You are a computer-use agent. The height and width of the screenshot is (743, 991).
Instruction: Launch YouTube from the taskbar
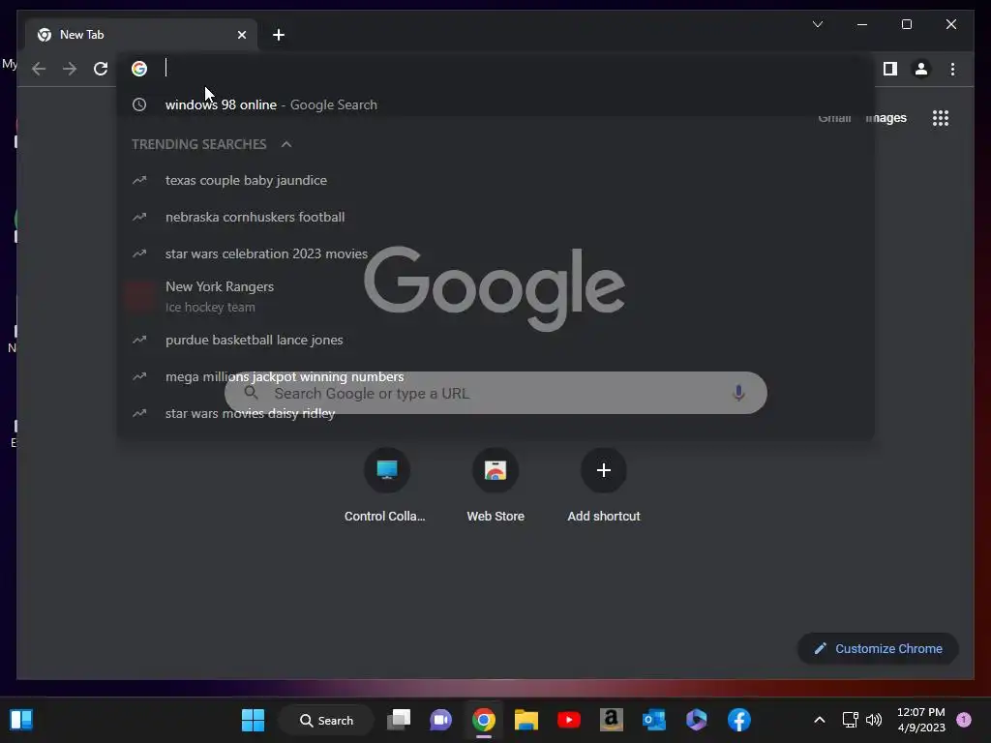tap(569, 720)
